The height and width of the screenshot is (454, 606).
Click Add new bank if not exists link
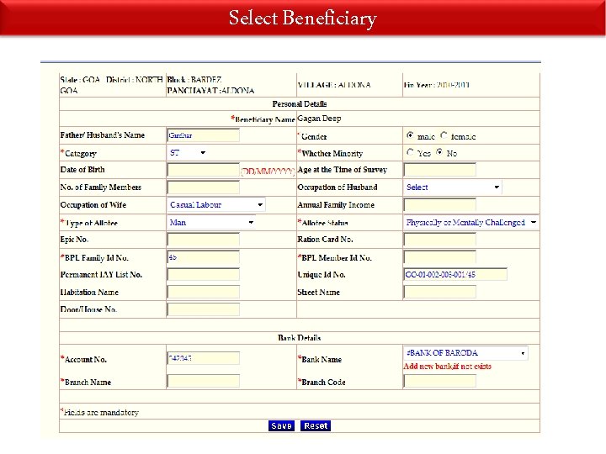point(447,367)
